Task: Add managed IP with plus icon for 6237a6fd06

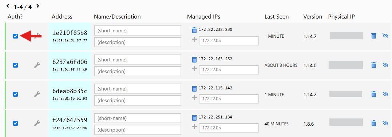Action: 194,68
